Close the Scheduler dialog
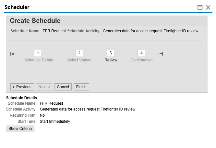The height and width of the screenshot is (148, 216). 208,7
